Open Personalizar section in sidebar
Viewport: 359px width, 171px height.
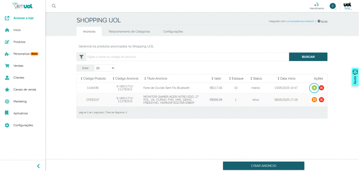22,54
